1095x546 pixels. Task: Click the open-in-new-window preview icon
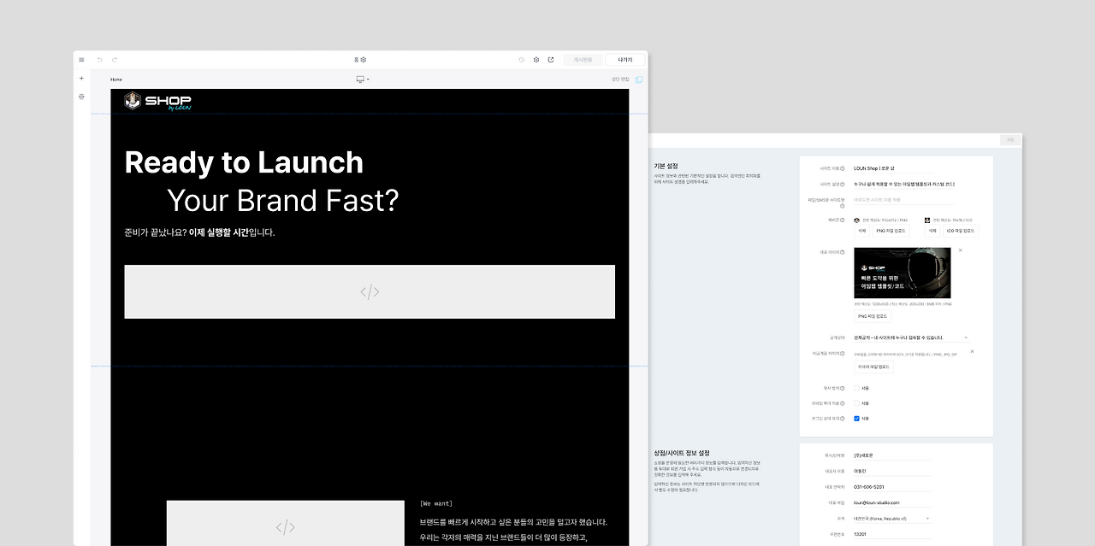click(x=551, y=60)
